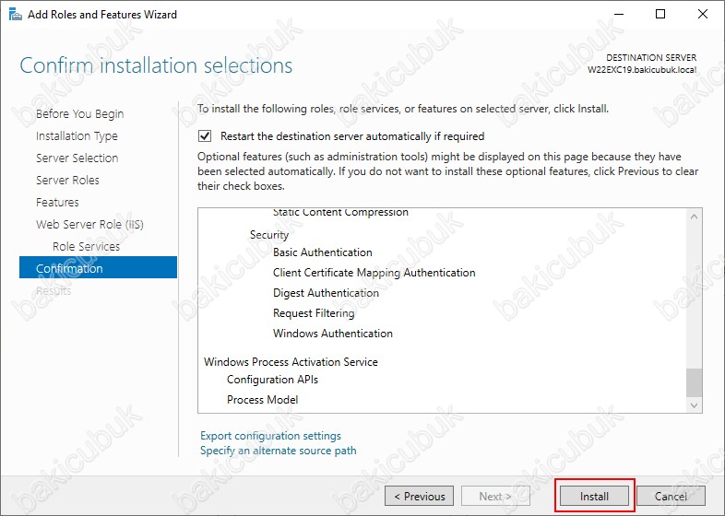Open the Server Roles step
Viewport: 725px width, 516px height.
(67, 181)
